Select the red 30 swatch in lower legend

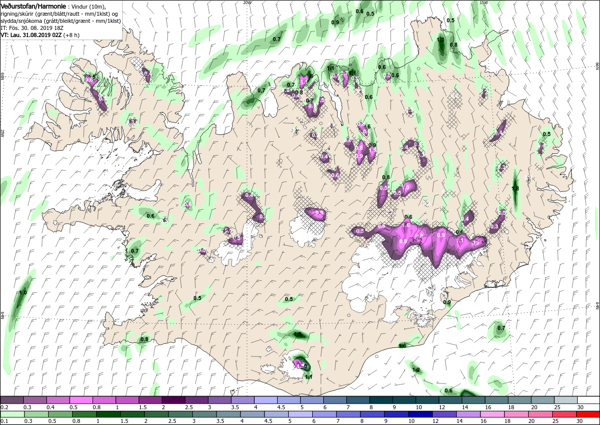coord(588,414)
